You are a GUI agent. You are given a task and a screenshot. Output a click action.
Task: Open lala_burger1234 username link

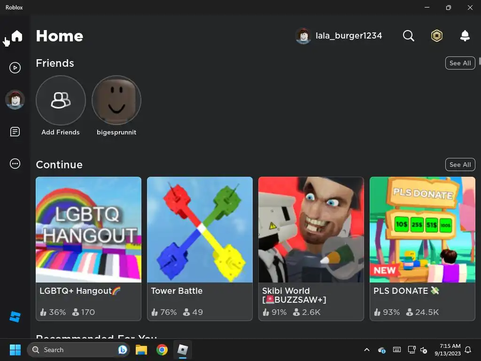349,36
